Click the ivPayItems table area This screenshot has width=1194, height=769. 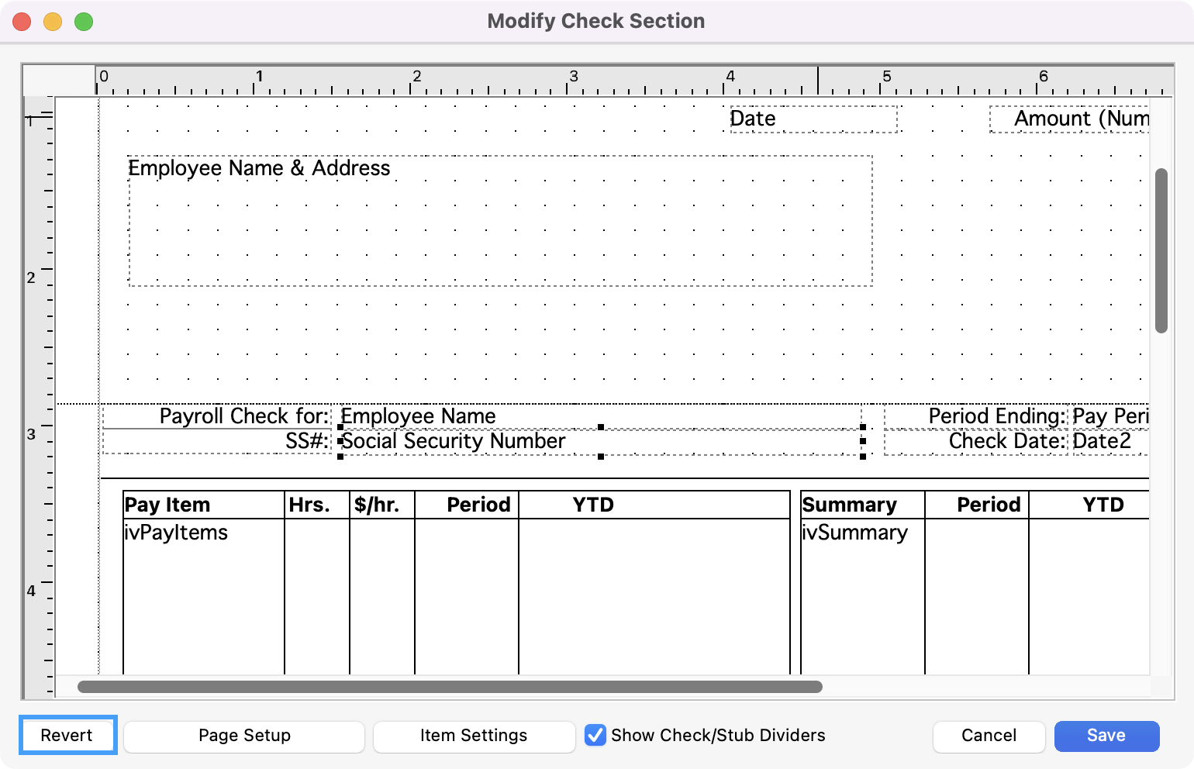click(203, 589)
